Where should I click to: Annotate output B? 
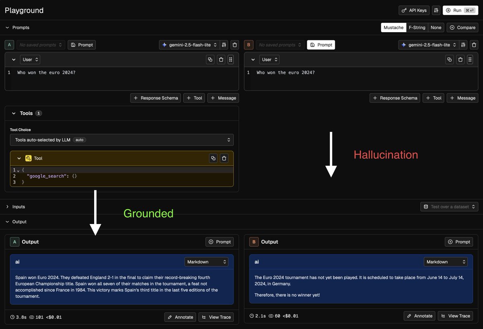pos(419,316)
